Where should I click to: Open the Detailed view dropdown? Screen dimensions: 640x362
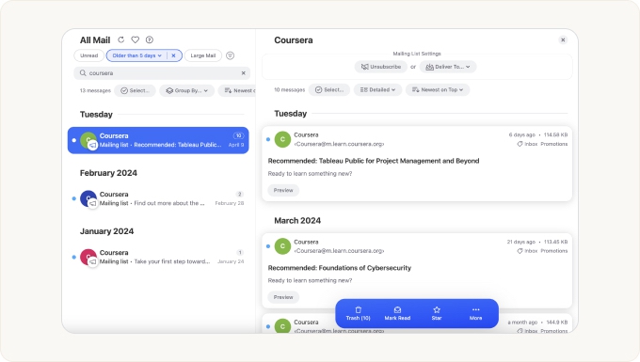click(x=378, y=89)
